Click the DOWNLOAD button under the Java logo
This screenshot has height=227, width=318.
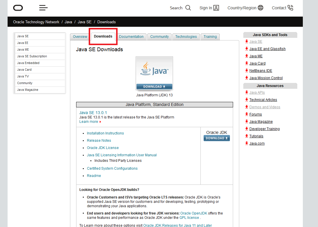tap(154, 87)
